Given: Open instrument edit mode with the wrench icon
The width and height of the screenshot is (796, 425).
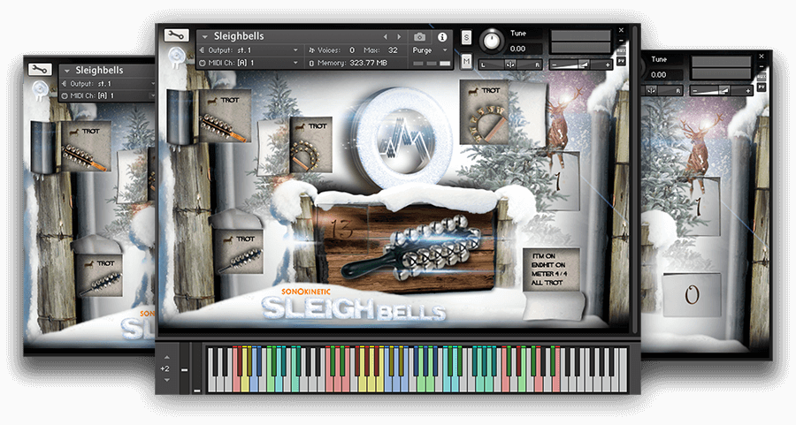Looking at the screenshot, I should pos(176,35).
